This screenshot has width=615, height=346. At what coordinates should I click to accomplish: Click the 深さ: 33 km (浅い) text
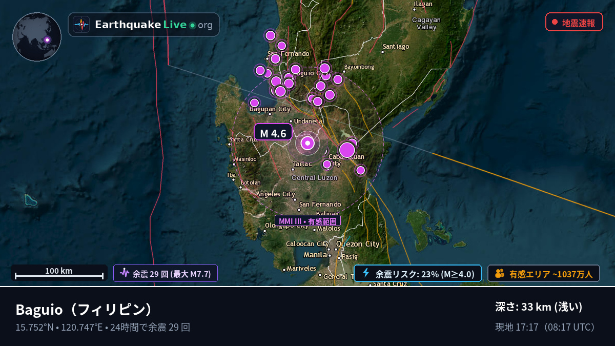(539, 307)
